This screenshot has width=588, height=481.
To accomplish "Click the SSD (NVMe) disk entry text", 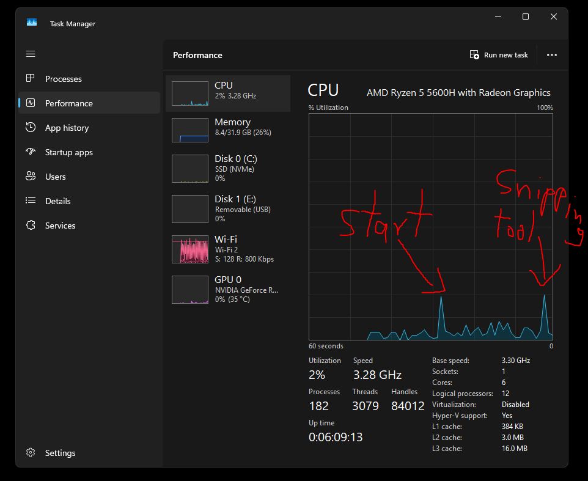I will [234, 169].
